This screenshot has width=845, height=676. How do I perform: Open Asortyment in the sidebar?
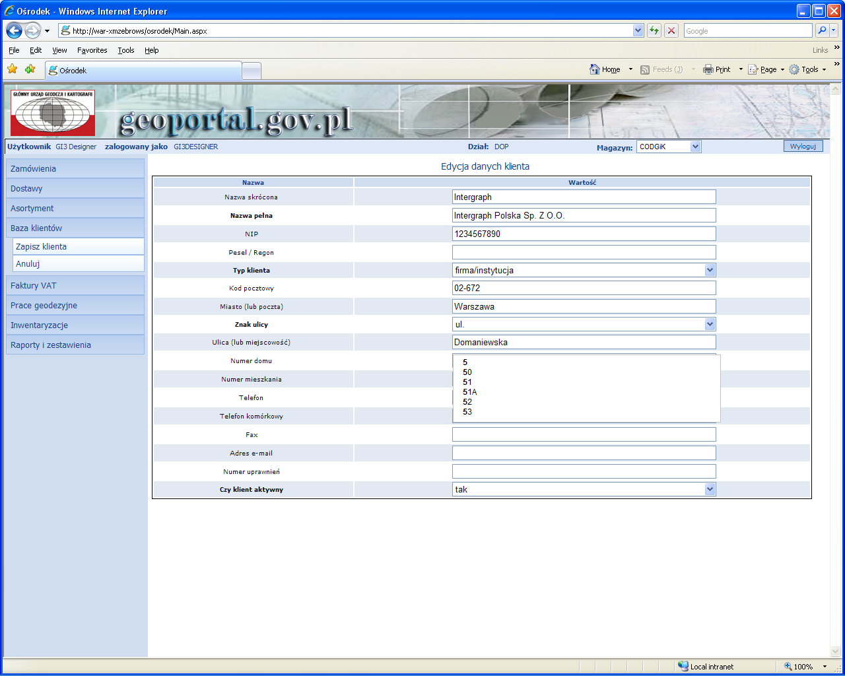[x=75, y=208]
